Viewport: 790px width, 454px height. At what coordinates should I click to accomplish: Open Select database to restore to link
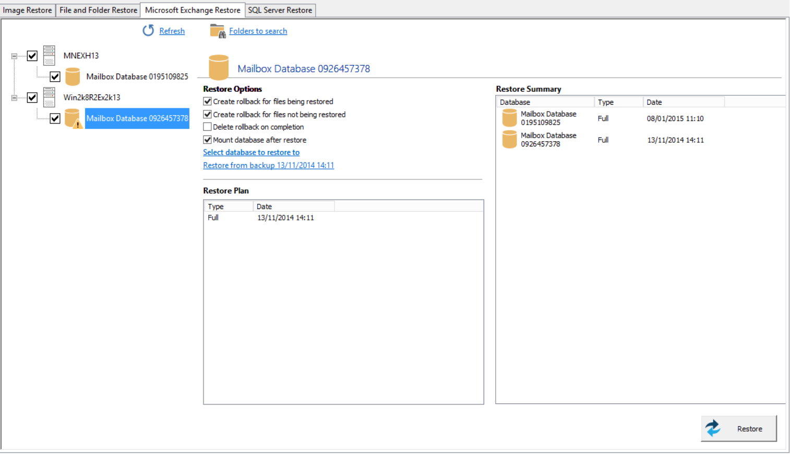(x=251, y=153)
